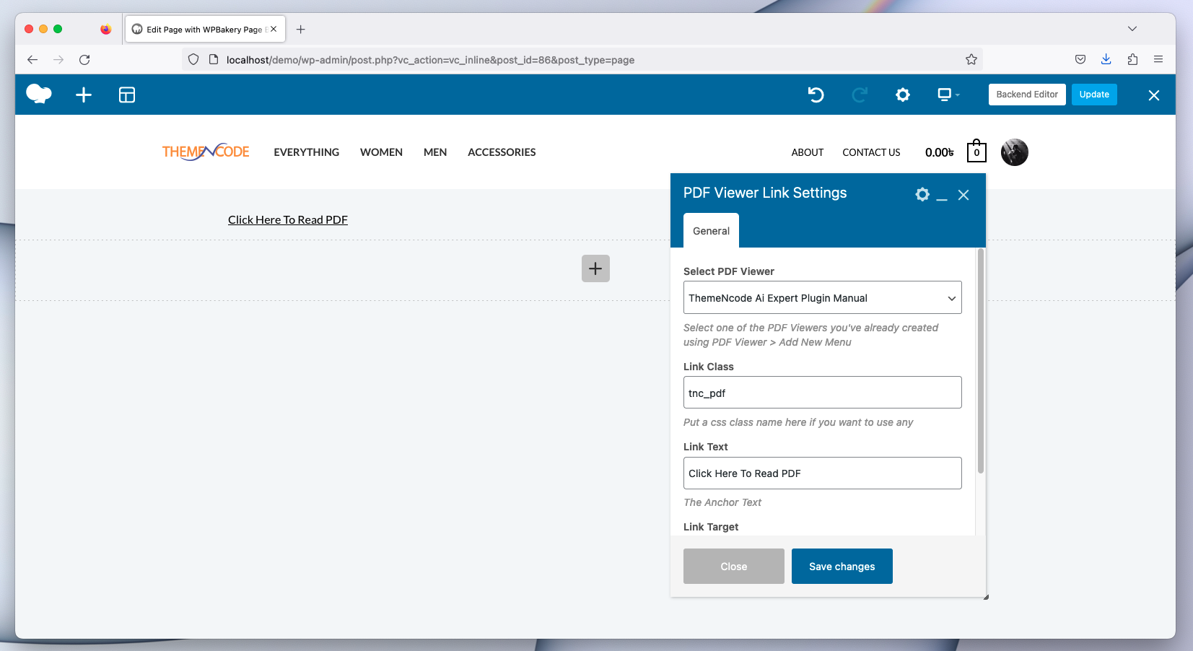The image size is (1193, 651).
Task: Edit the Link Class input field
Action: (x=823, y=393)
